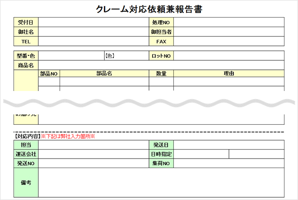Select the 理由 column header

coord(228,73)
